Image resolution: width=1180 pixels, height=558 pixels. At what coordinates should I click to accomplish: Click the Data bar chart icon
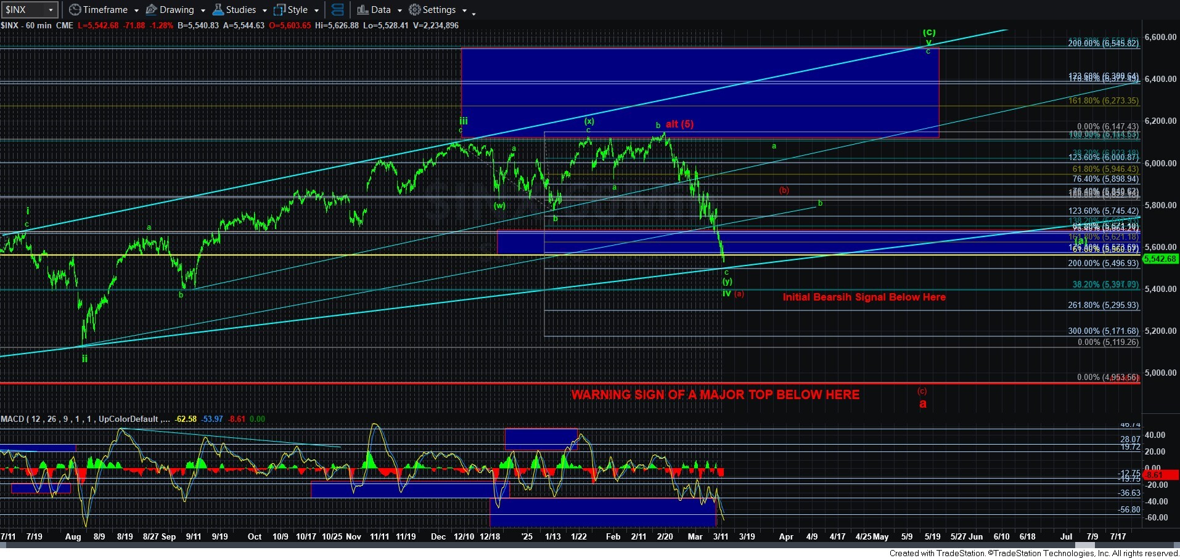[363, 10]
